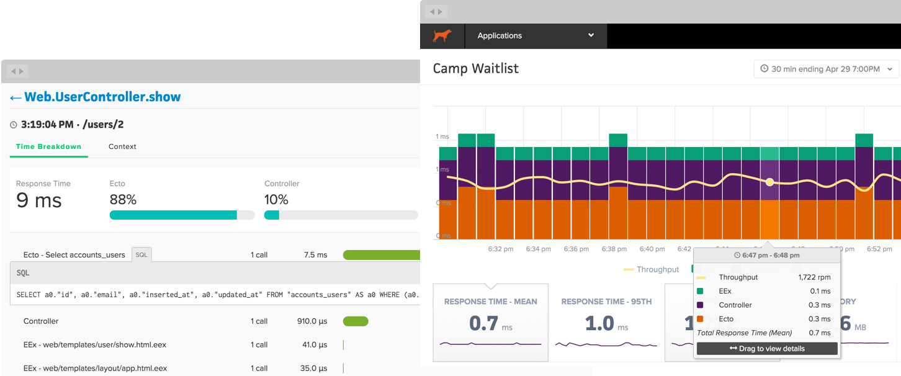Click green duration bar on Ecto Select row
Screen dimensions: 901x376
click(382, 255)
